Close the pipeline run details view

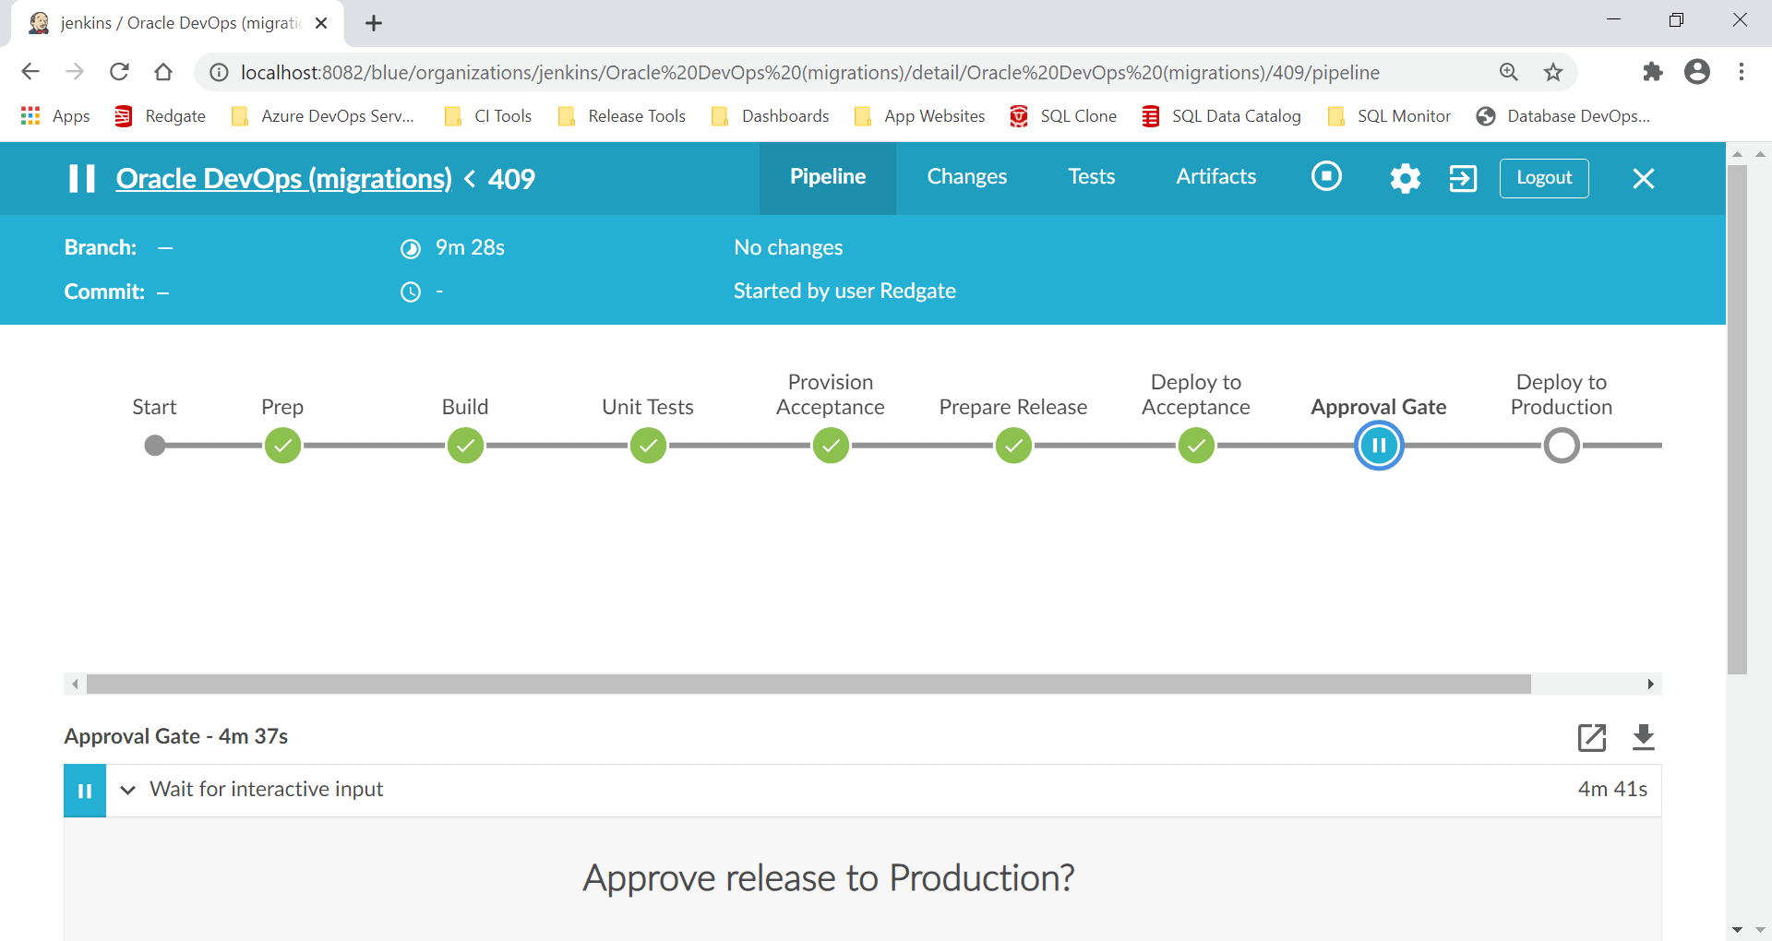coord(1643,179)
